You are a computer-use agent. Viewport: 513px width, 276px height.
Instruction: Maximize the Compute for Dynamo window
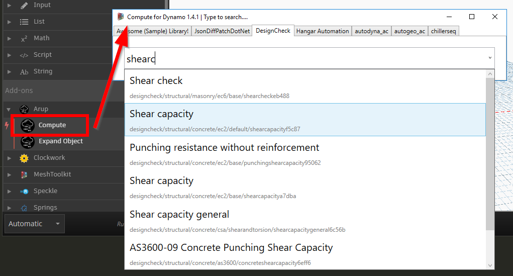tap(472, 17)
